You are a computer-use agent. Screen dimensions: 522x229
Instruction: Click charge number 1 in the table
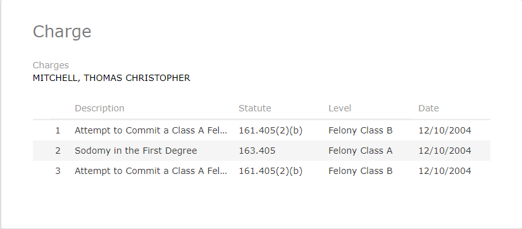[58, 131]
